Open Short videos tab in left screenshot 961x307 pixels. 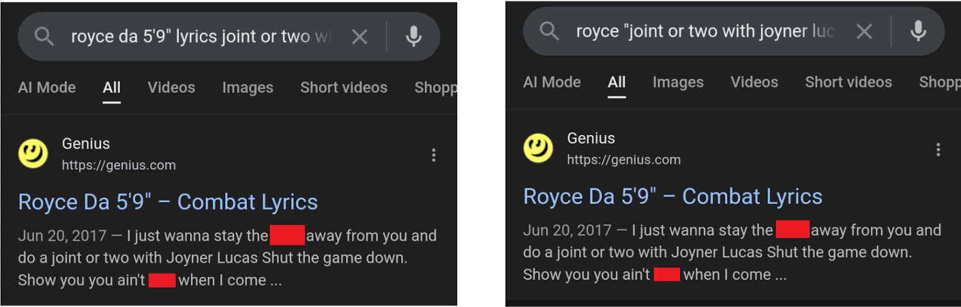click(344, 88)
